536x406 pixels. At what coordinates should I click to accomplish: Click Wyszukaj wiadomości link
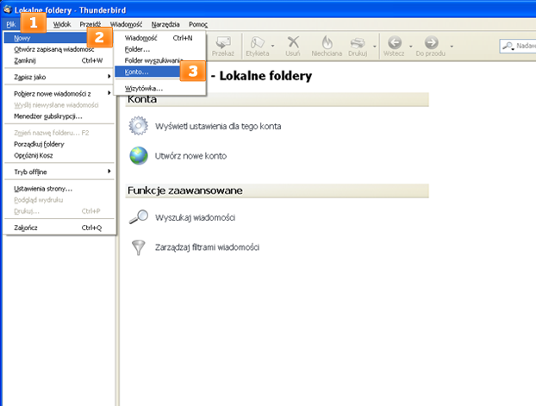click(196, 217)
